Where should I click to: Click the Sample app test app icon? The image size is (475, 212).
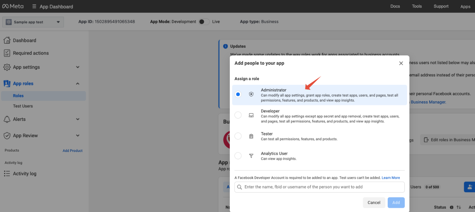pyautogui.click(x=8, y=22)
